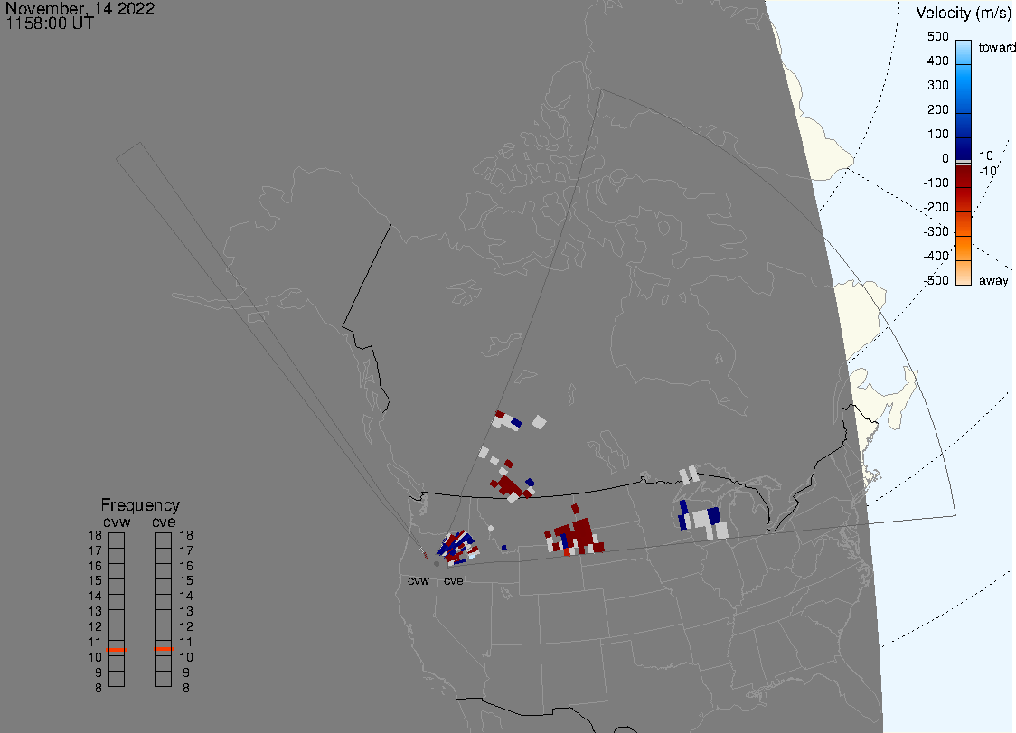1016x733 pixels.
Task: Click the 18 label beside the cve frequency bar
Action: click(x=186, y=535)
